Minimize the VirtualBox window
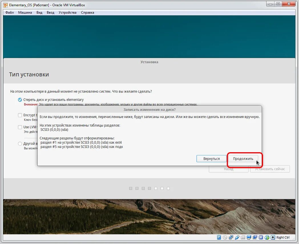The height and width of the screenshot is (244, 299). tap(270, 4)
